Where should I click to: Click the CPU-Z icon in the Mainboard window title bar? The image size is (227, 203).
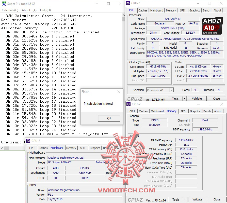[x=28, y=141]
